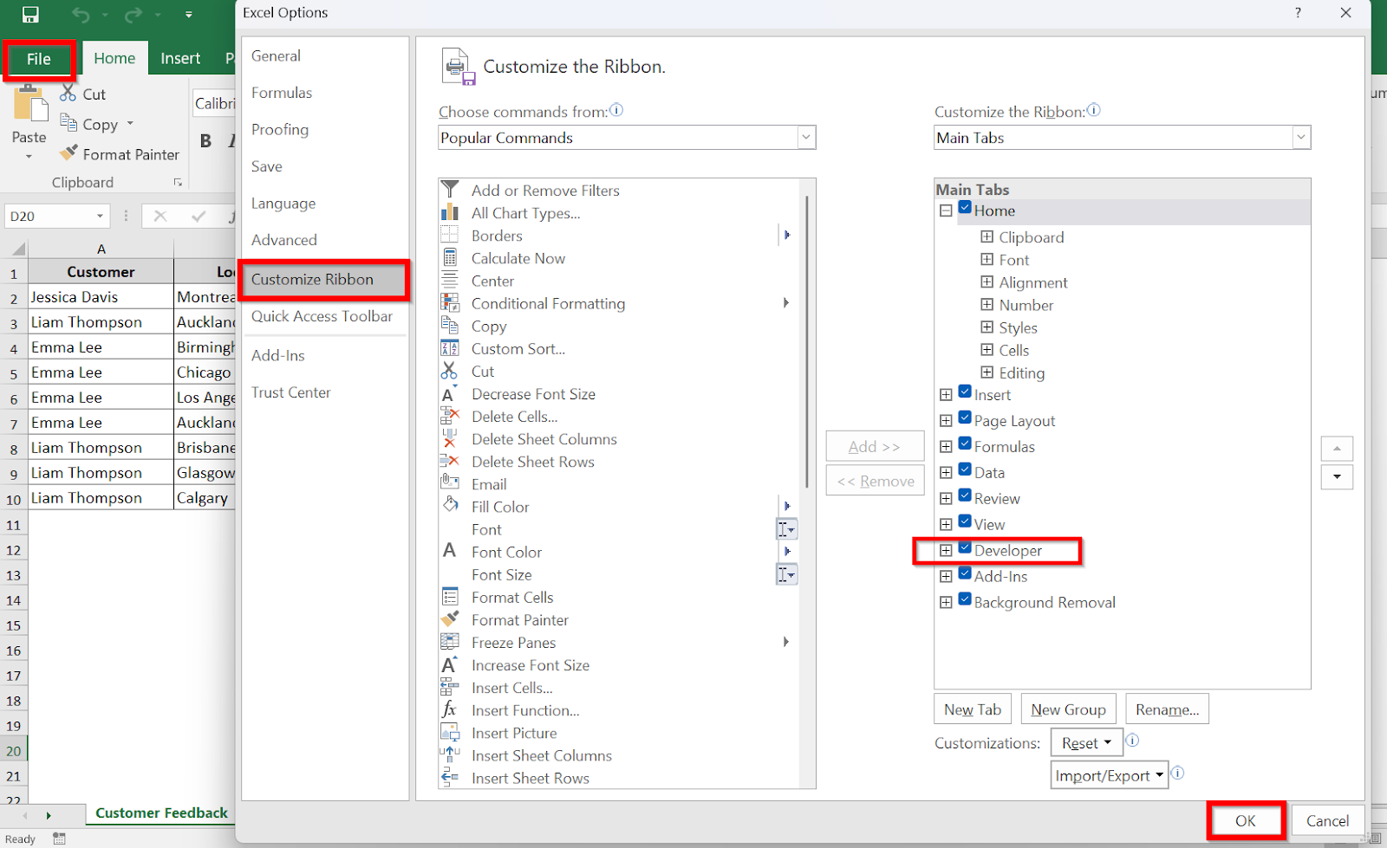This screenshot has width=1387, height=848.
Task: Click row header 12 in the worksheet
Action: point(14,550)
